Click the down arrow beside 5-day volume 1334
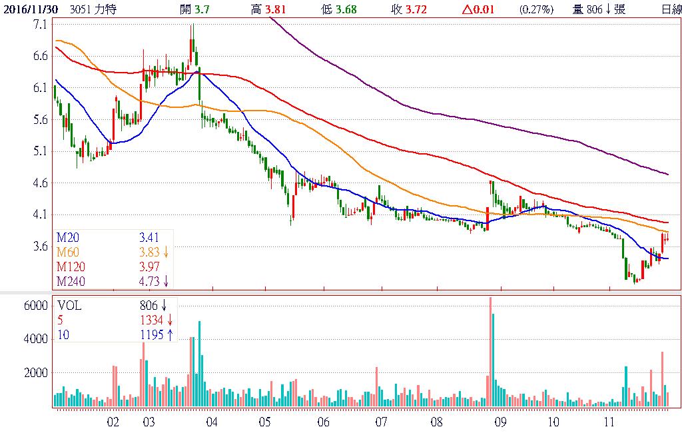This screenshot has height=441, width=682. pyautogui.click(x=170, y=320)
